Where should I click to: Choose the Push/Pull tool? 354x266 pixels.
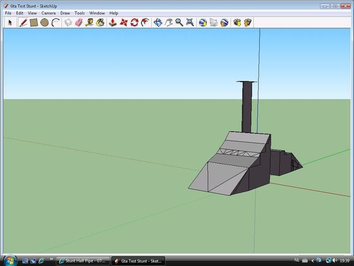[113, 23]
